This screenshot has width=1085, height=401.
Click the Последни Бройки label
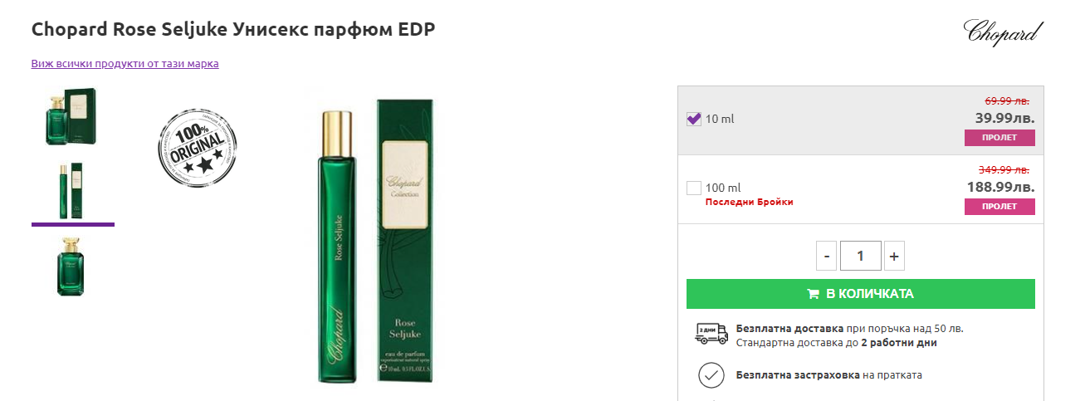(x=749, y=202)
